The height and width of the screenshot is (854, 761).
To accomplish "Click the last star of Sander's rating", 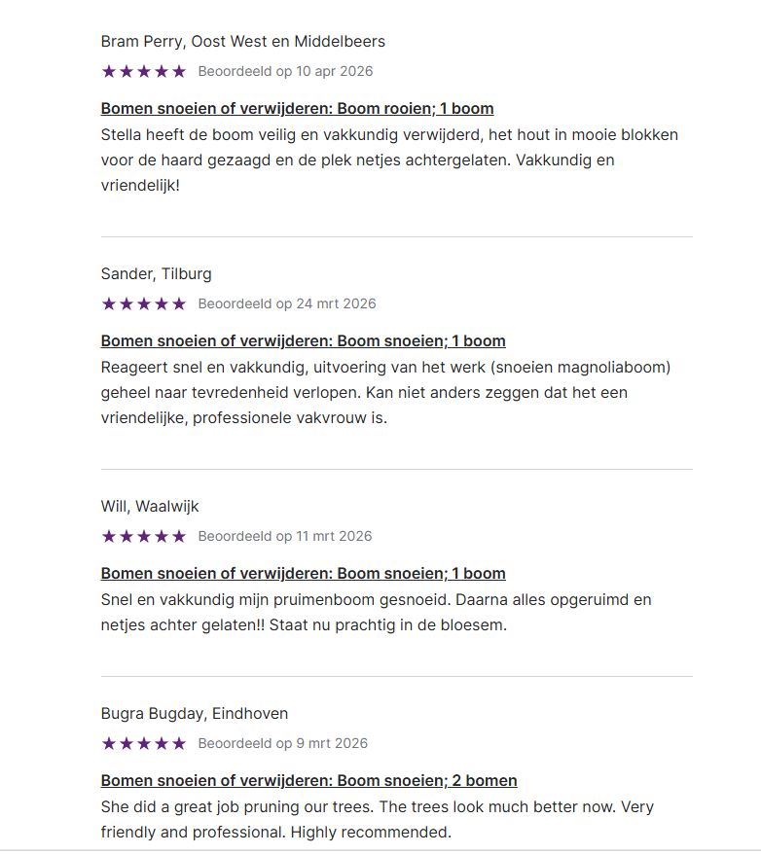I will coord(179,303).
